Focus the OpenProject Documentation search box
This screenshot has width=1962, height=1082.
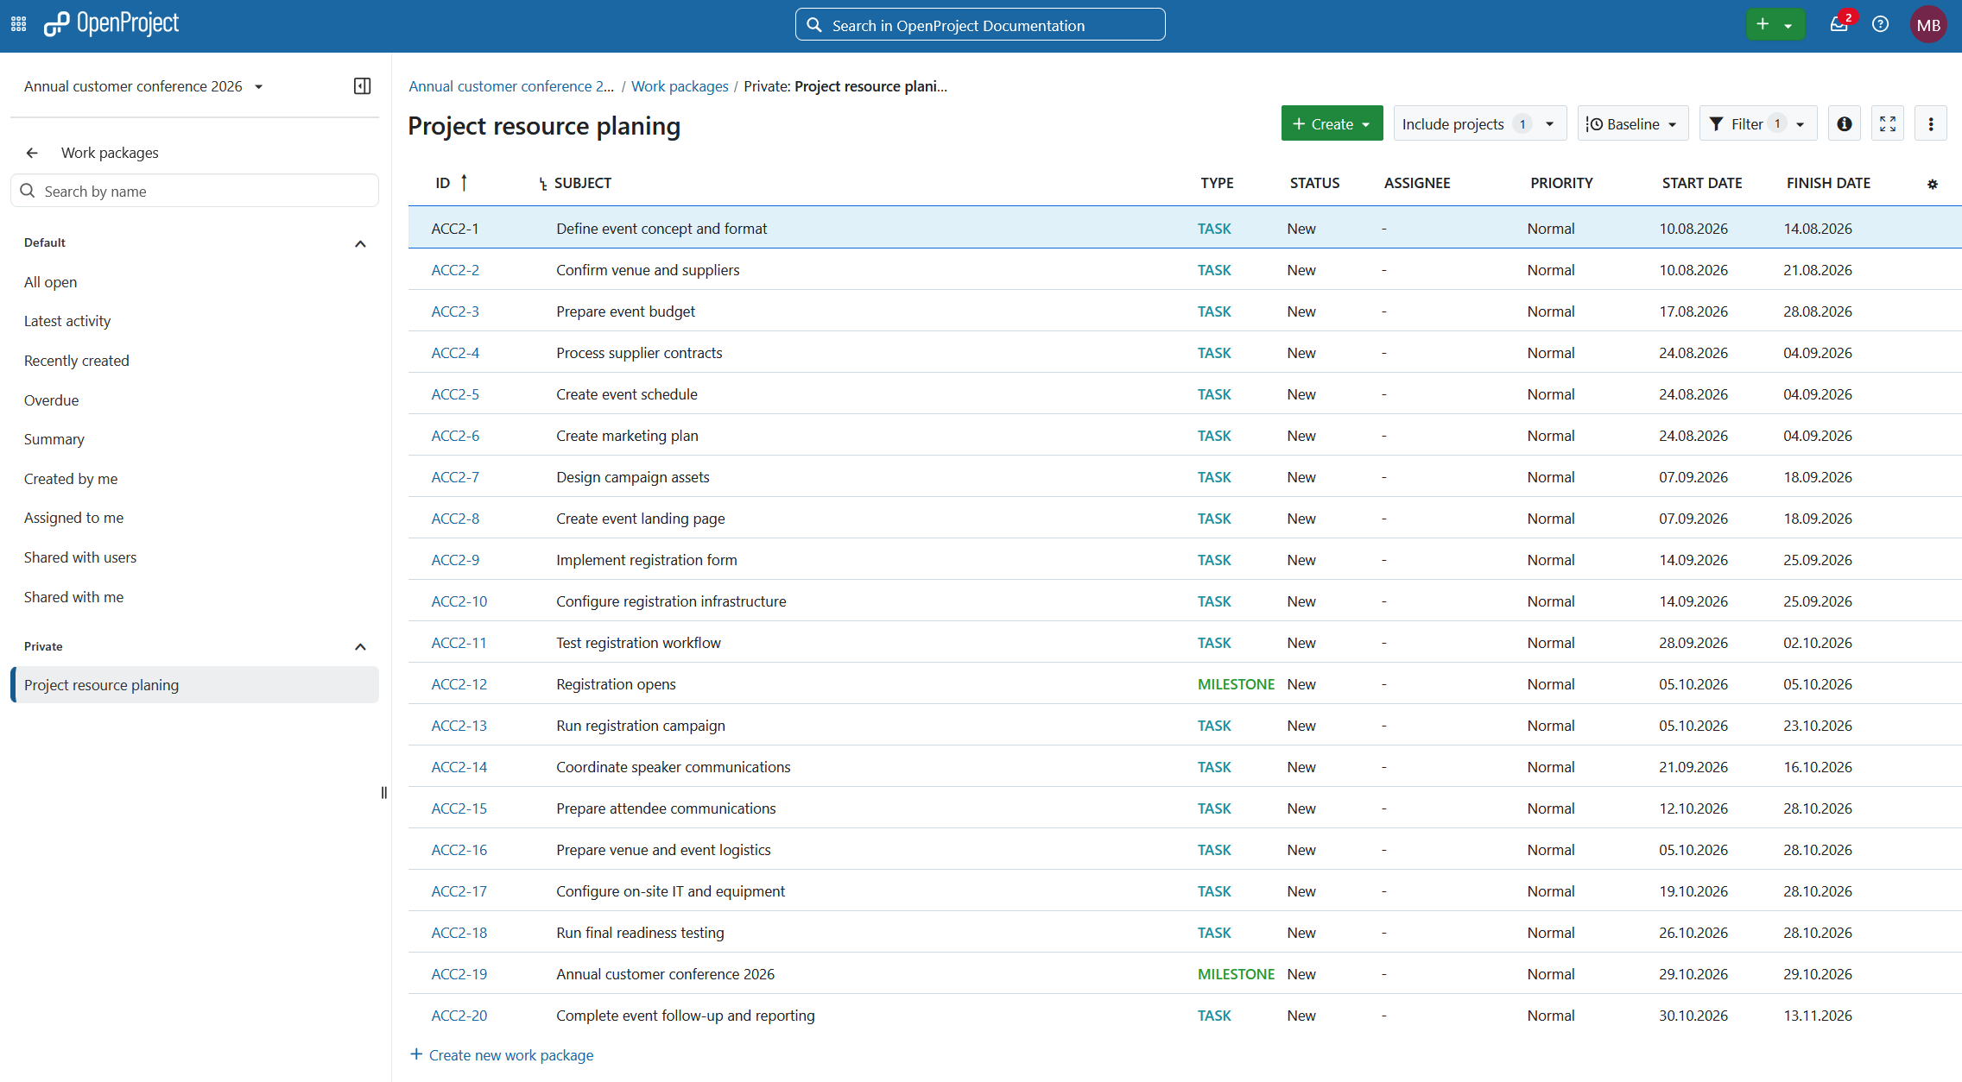980,25
